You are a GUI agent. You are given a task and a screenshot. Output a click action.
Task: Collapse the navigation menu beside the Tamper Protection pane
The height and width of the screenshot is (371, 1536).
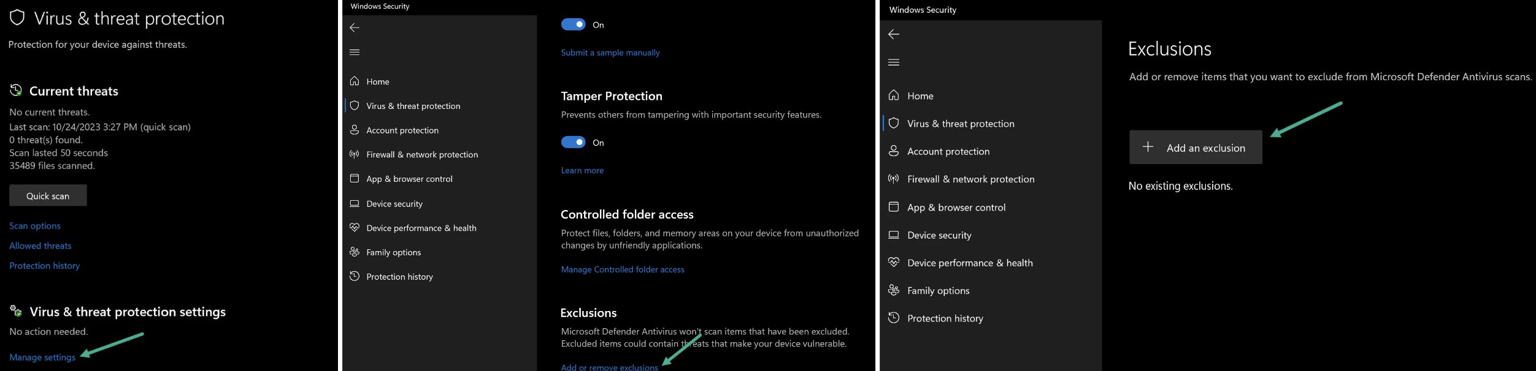pyautogui.click(x=355, y=52)
